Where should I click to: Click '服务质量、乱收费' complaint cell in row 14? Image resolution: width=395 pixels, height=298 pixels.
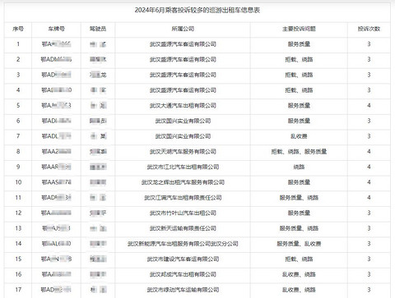(x=299, y=243)
